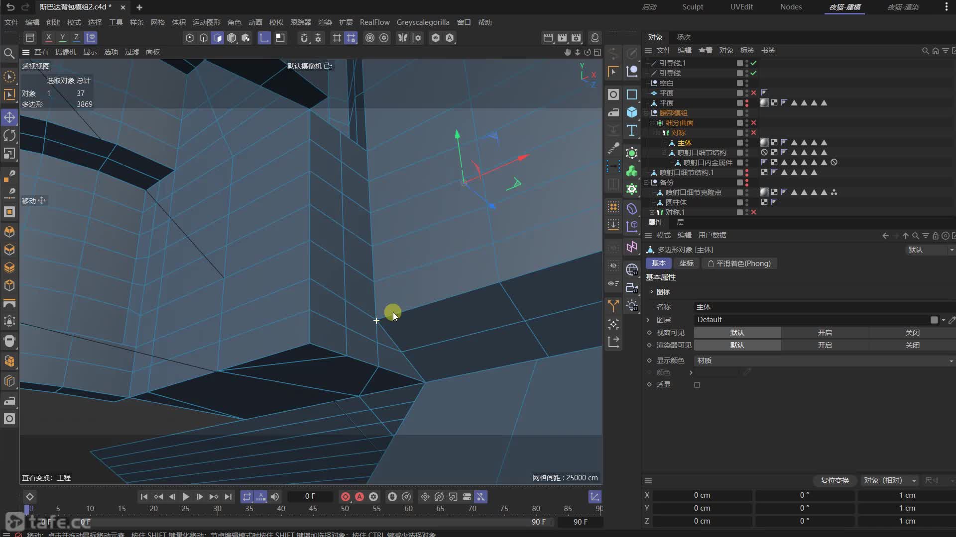This screenshot has height=537, width=956.
Task: Switch to the Sculpt layout
Action: click(693, 7)
